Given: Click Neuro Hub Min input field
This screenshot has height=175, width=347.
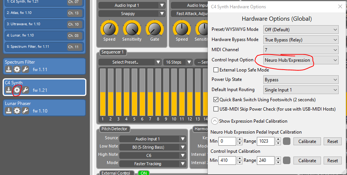Looking at the screenshot, I should point(227,141).
